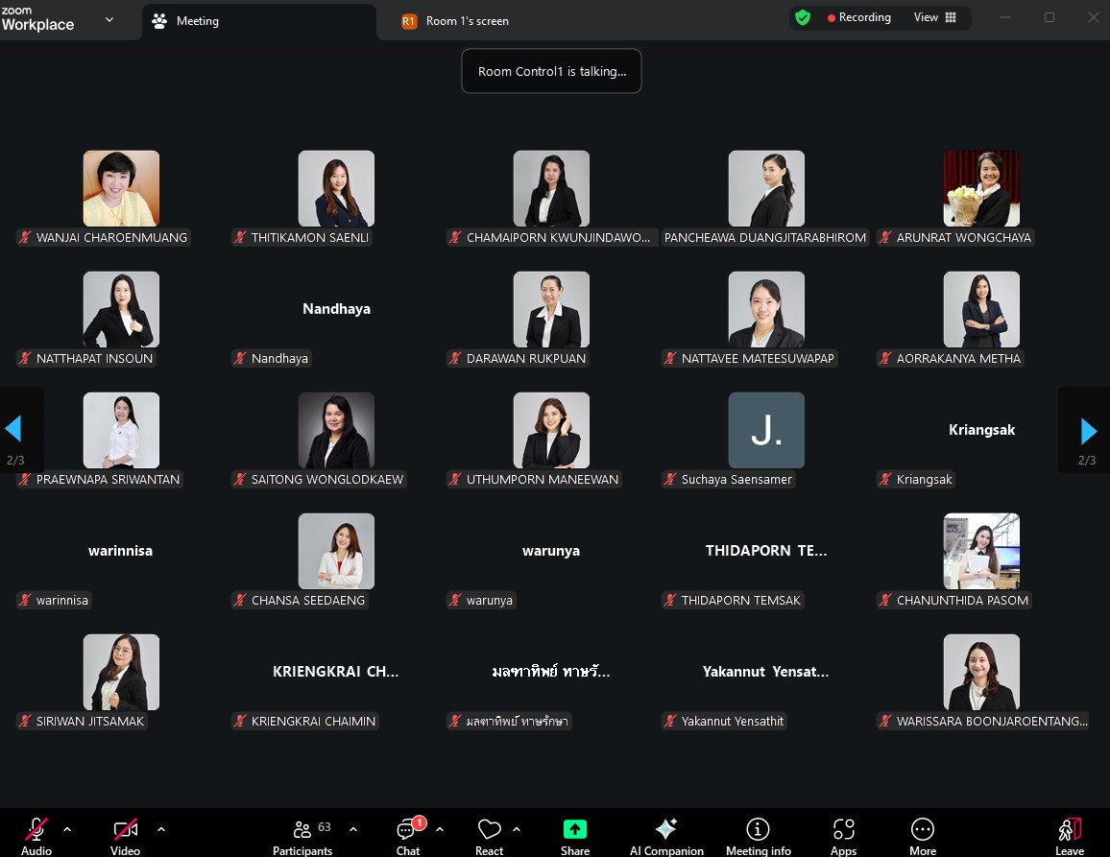The width and height of the screenshot is (1110, 857).
Task: Select CHANUNTHIDA PASOM's profile photo
Action: (x=982, y=551)
